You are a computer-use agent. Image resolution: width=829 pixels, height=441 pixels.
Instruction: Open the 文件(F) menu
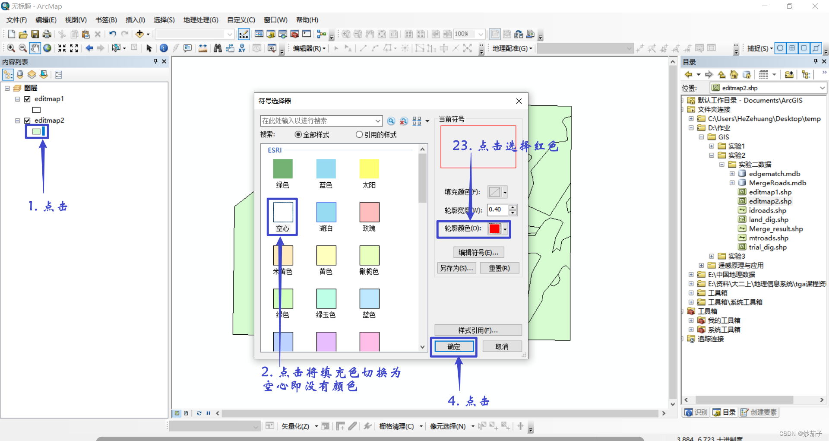point(16,20)
